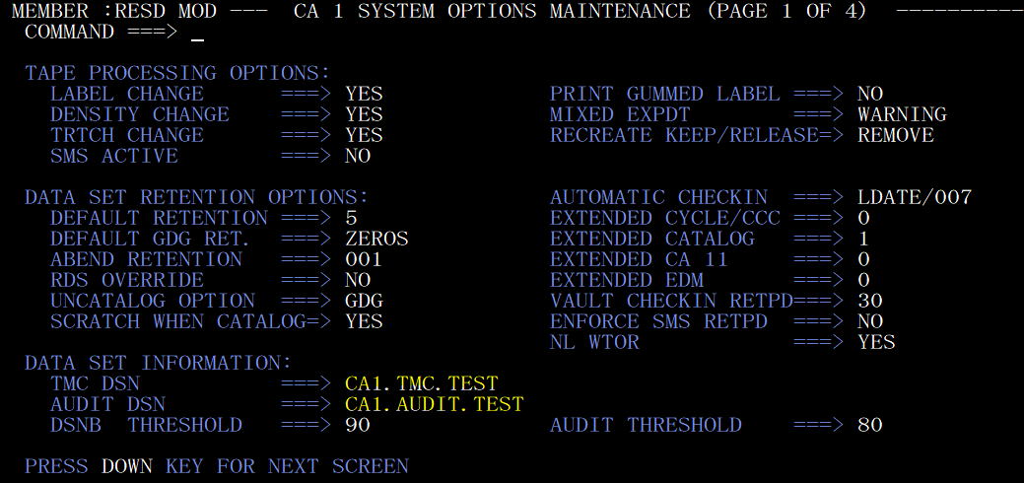
Task: Click the AUDIT THRESHOLD label
Action: 646,426
